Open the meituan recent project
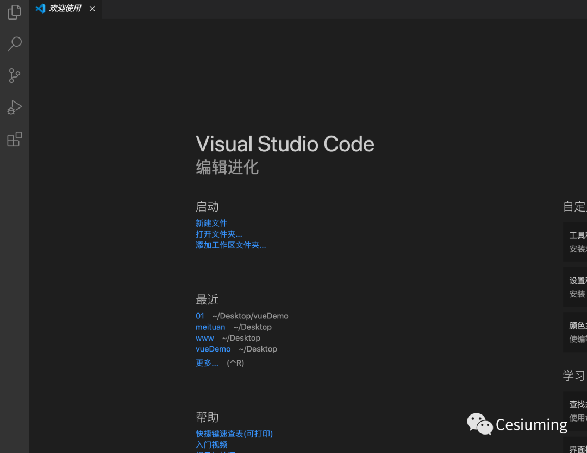Screen dimensions: 587x453 pyautogui.click(x=210, y=327)
